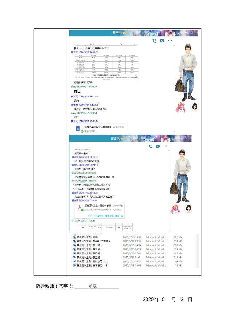The image size is (235, 333).
Task: Click the star beside 曾吉沅 in upper title bar
Action: point(124,33)
